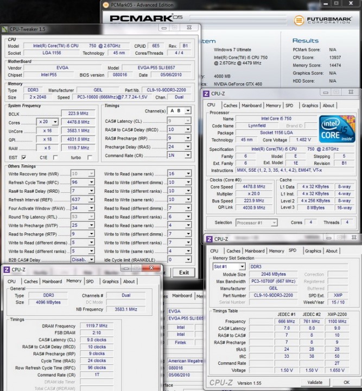Viewport: 362px width, 391px height.
Task: Open the Cores multiplier x20 dropdown
Action: (55, 122)
